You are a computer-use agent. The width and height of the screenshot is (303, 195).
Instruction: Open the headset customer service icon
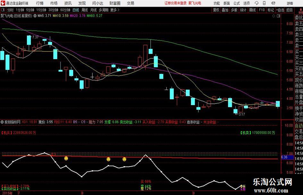point(257,3)
